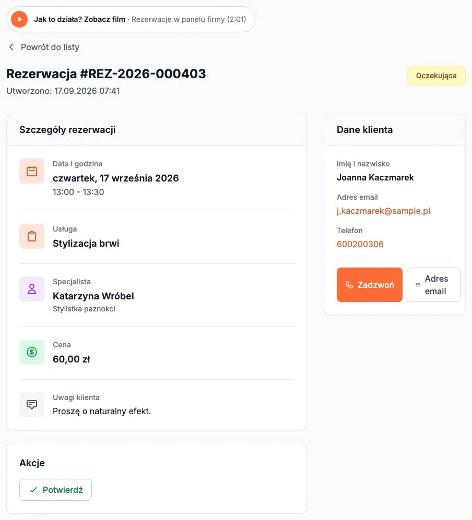Click the Imię i nazwisko label

pyautogui.click(x=363, y=164)
